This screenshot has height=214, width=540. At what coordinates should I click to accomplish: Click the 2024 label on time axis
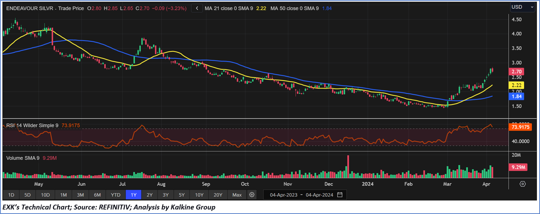click(x=368, y=184)
